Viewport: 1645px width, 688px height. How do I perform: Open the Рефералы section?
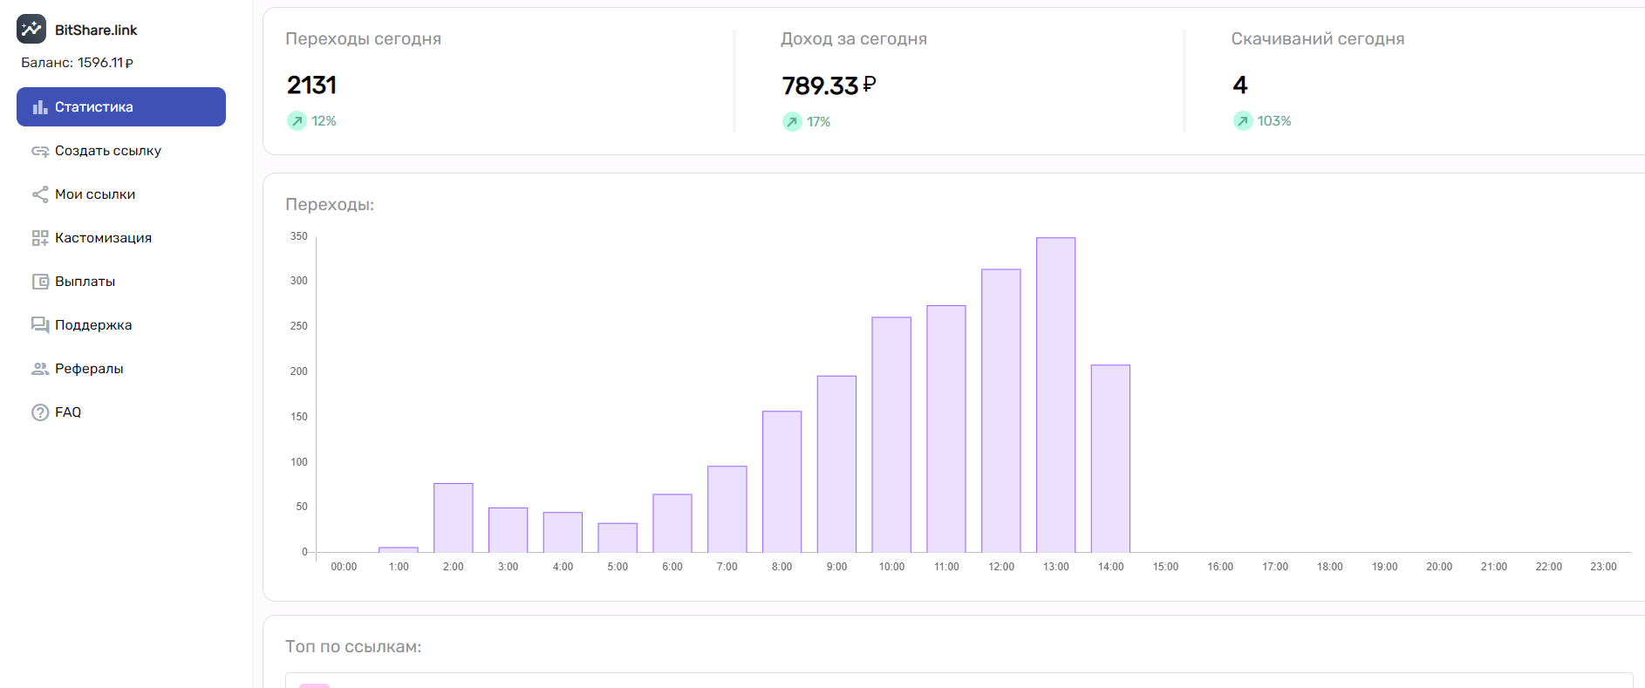[89, 369]
